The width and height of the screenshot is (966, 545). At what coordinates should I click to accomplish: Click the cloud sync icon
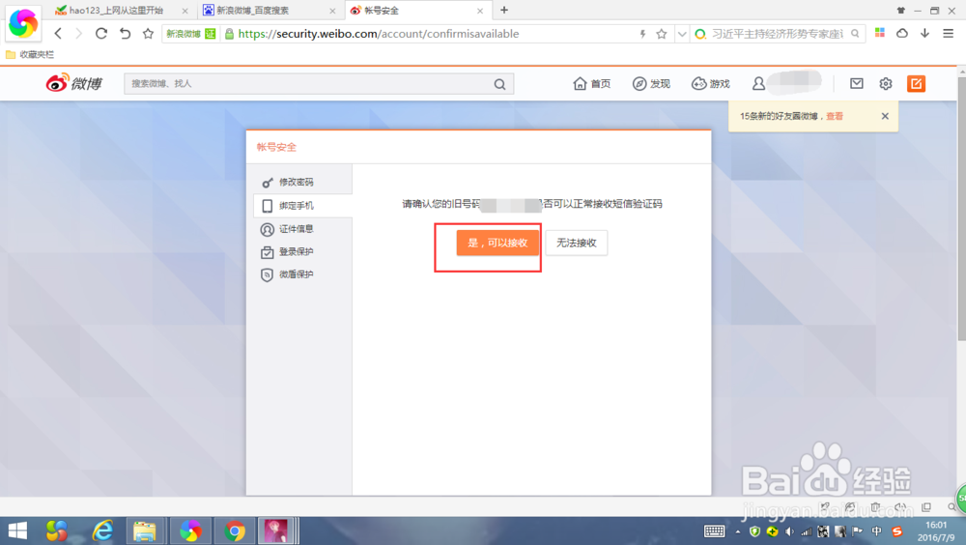(902, 33)
